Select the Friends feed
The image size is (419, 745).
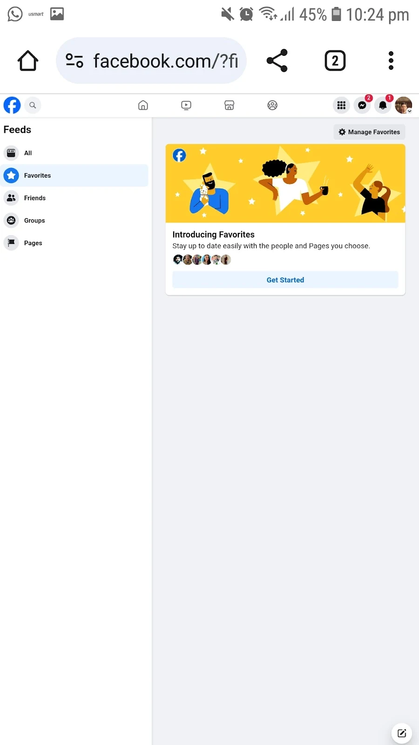click(74, 198)
